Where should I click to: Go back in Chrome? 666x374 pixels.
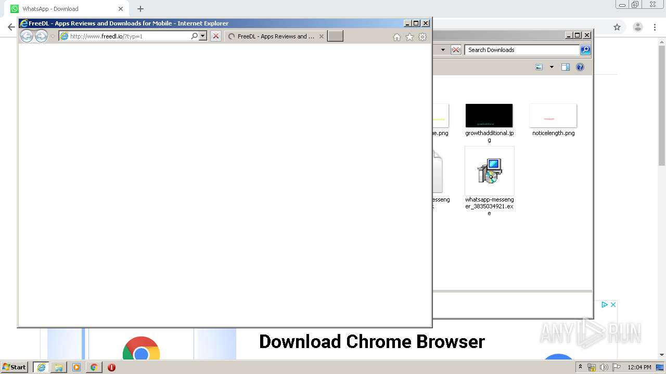pyautogui.click(x=10, y=27)
